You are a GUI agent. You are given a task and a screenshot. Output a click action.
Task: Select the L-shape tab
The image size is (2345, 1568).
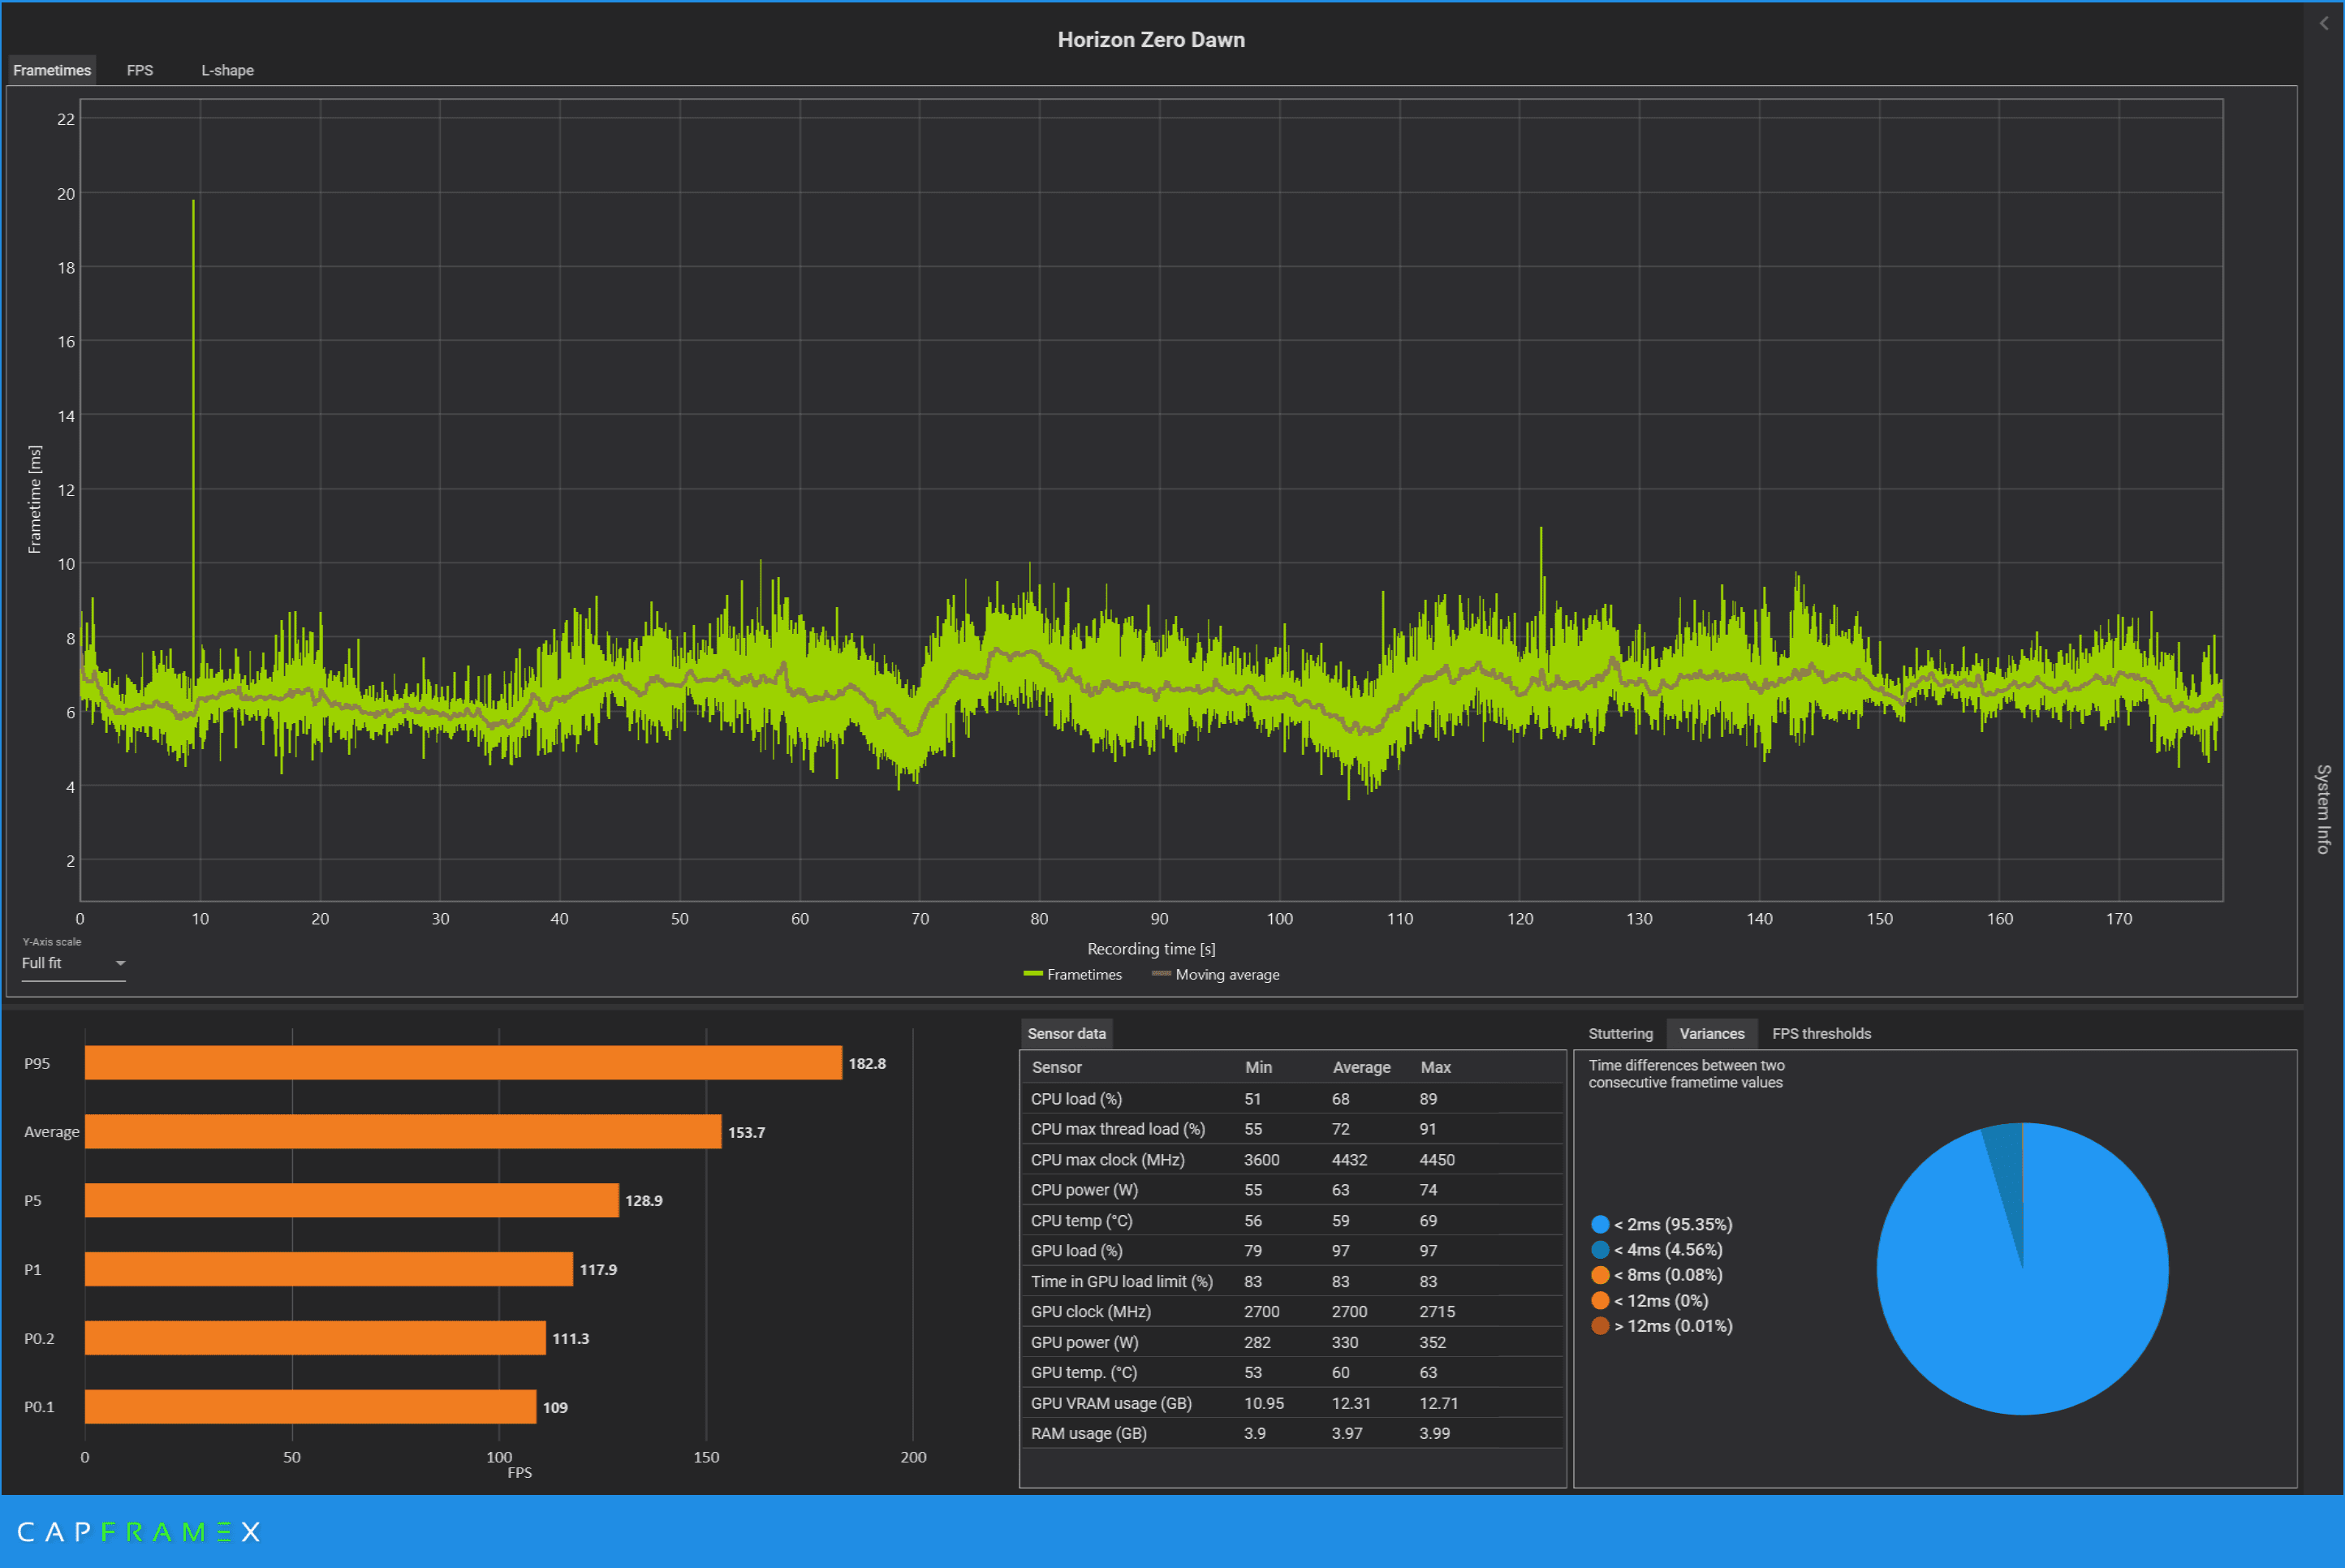(x=227, y=70)
